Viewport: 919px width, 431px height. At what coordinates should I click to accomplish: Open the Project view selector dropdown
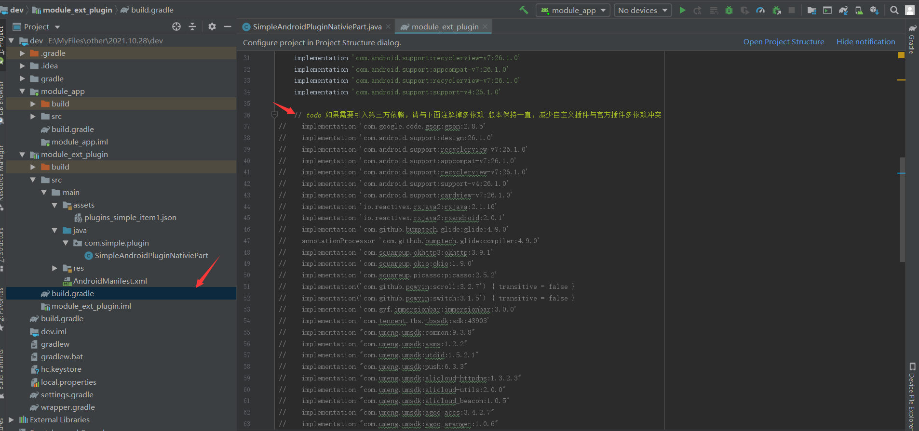[37, 27]
